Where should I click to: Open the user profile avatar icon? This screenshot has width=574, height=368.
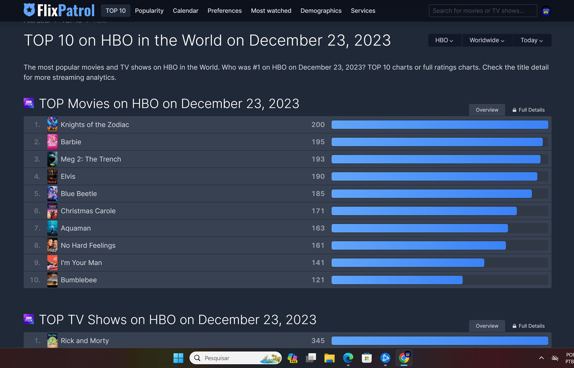tap(546, 11)
